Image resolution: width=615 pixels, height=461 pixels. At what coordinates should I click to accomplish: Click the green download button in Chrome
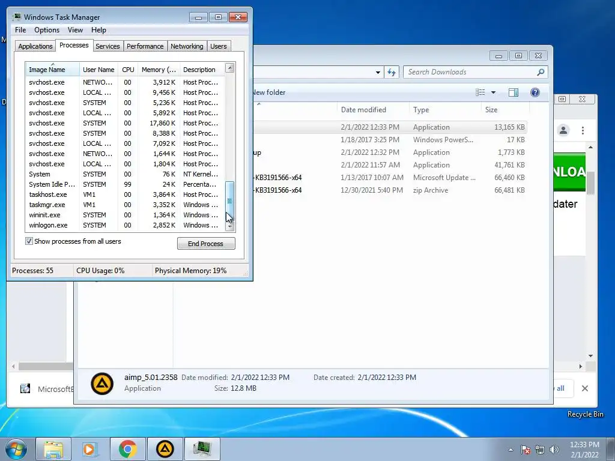point(569,172)
